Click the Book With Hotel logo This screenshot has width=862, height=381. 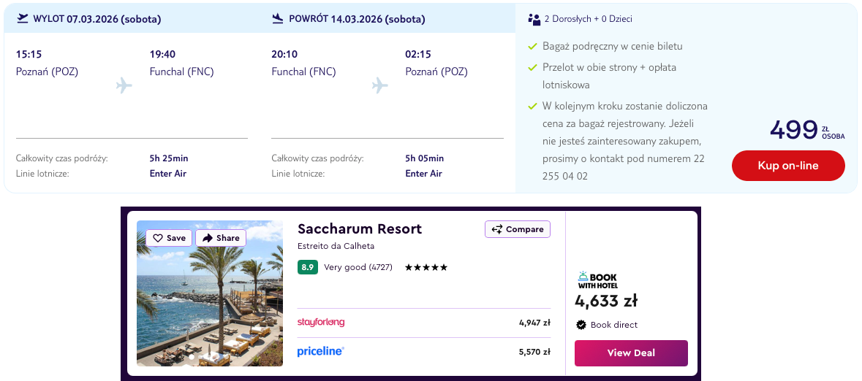pyautogui.click(x=597, y=280)
